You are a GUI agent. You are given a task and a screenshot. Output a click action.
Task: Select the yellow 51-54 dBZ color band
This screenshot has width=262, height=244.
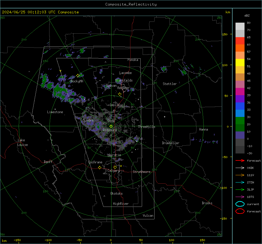click(x=240, y=63)
